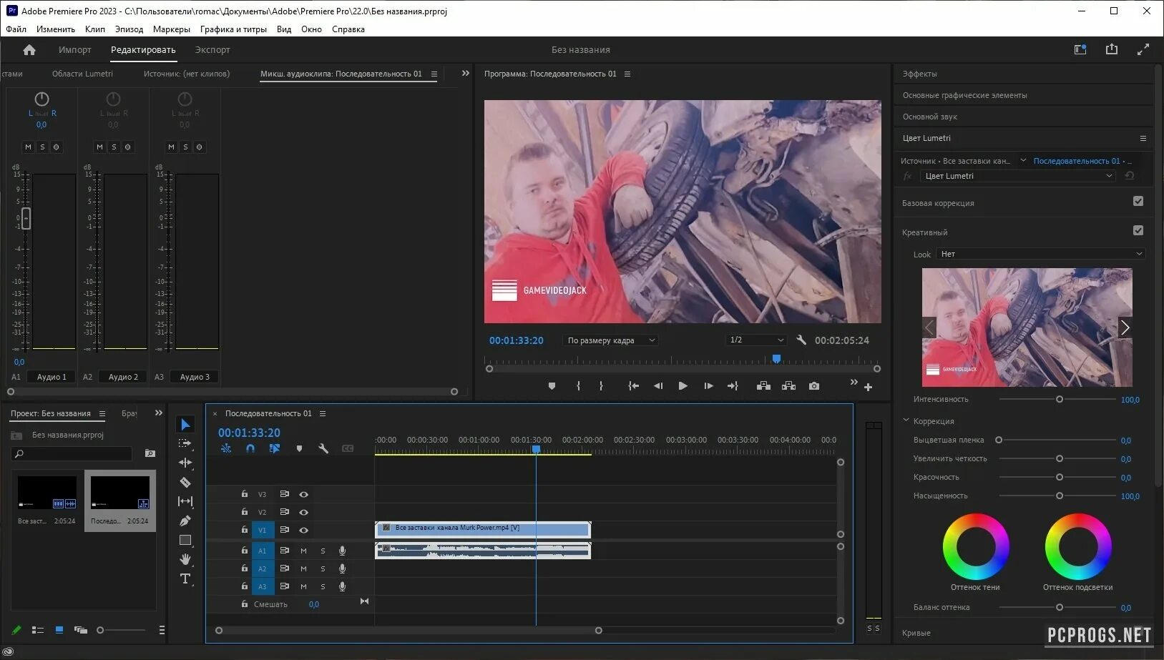Image resolution: width=1164 pixels, height=660 pixels.
Task: Open workspaces icon in header
Action: coord(1080,49)
